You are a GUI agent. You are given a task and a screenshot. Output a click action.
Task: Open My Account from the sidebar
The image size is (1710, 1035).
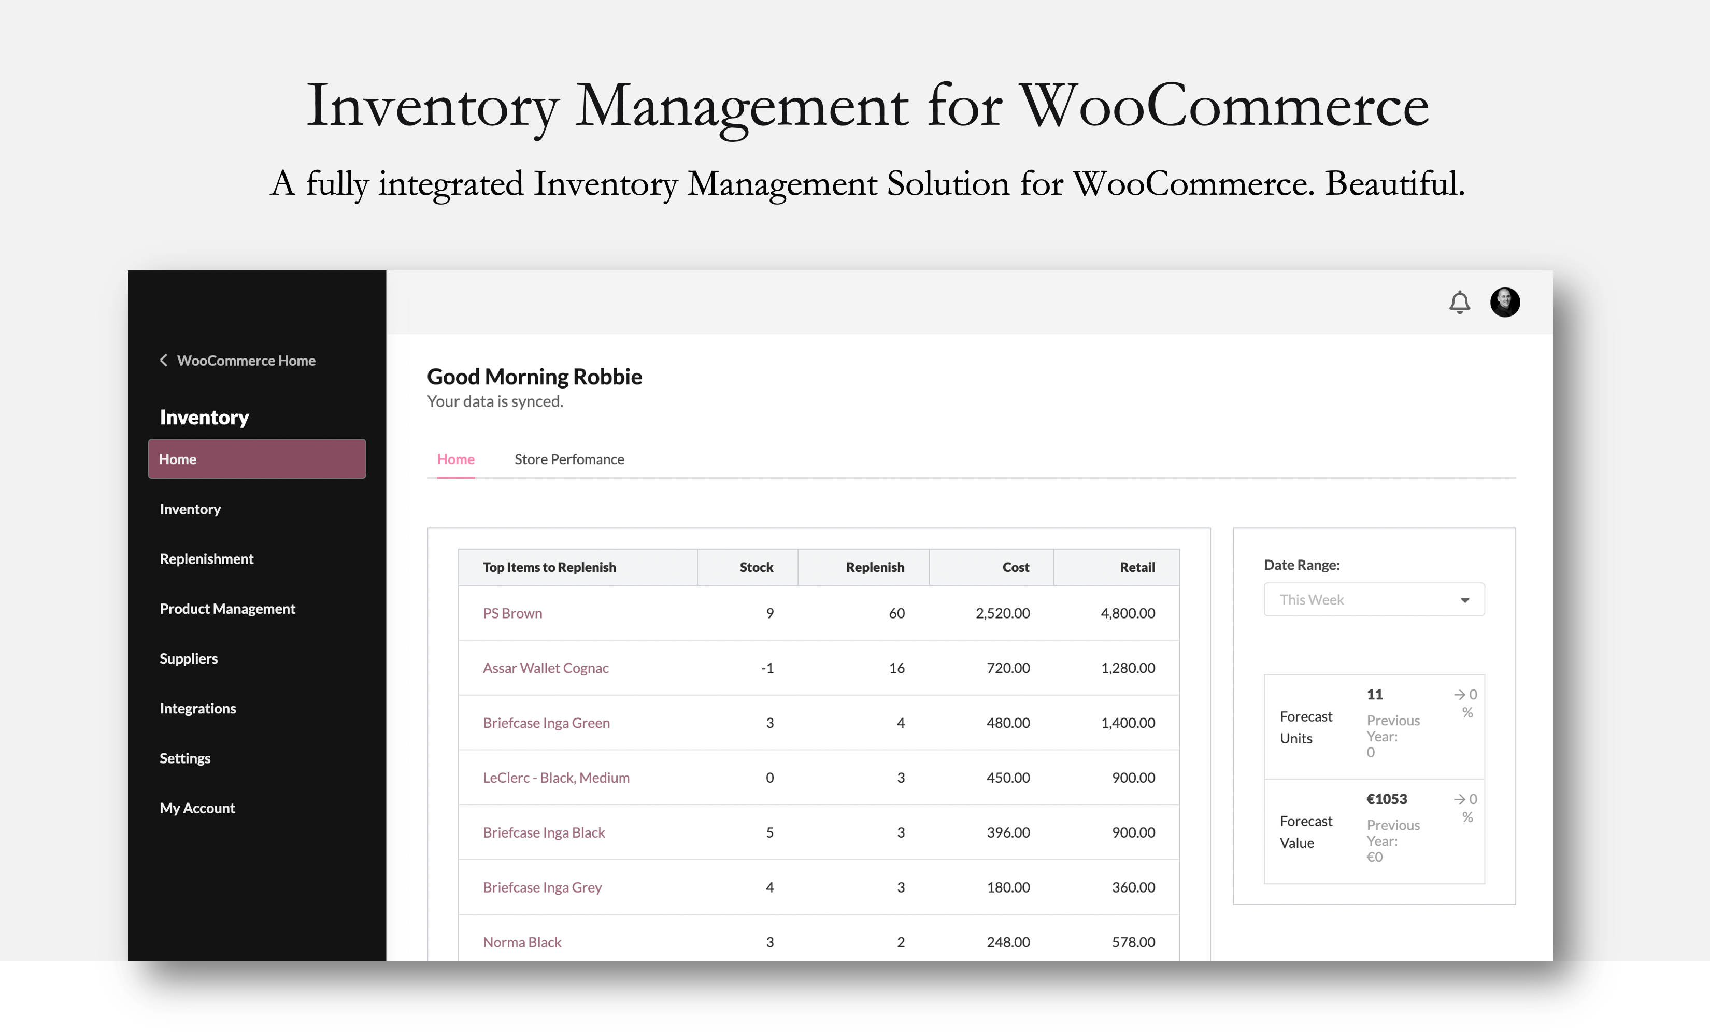(197, 808)
